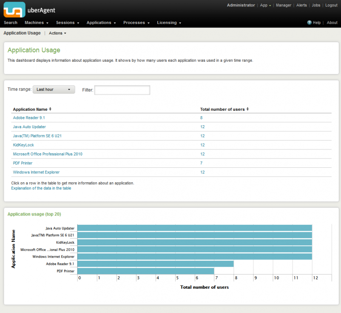
Task: Open Adobe Reader 9.1 details
Action: (x=28, y=118)
